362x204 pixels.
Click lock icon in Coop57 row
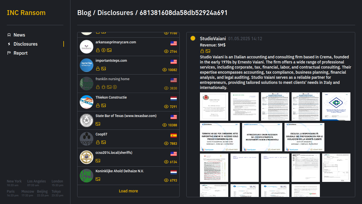tap(98, 142)
